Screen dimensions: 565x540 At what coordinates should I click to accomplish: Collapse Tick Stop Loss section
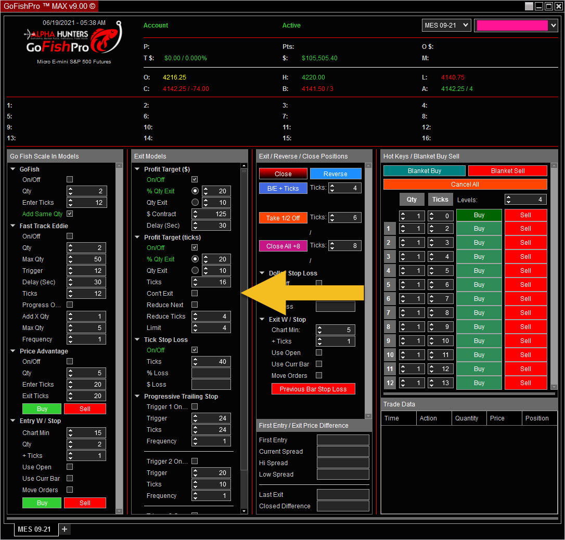[137, 339]
